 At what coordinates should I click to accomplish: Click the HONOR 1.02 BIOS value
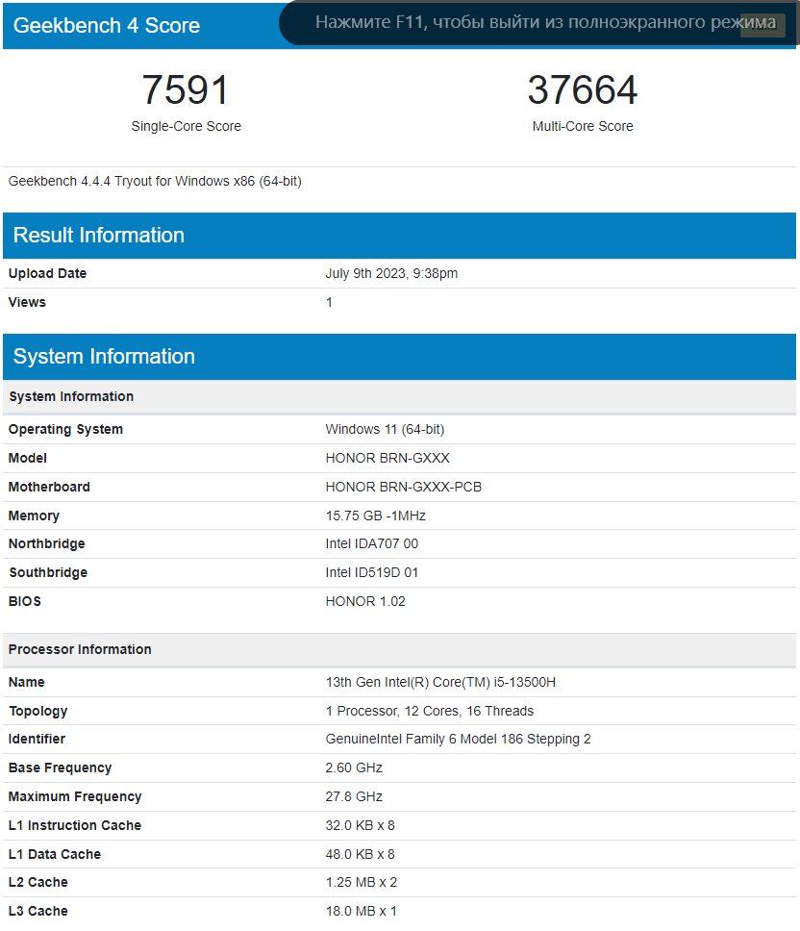[365, 601]
